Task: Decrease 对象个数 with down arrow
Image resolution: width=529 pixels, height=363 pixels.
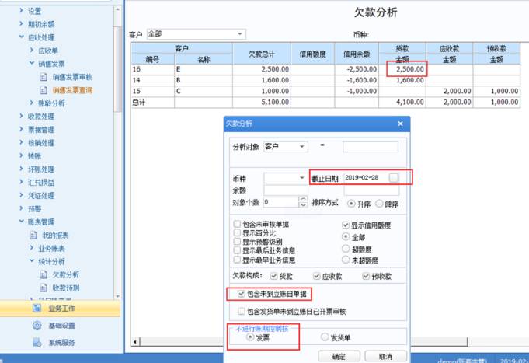Action: click(303, 204)
